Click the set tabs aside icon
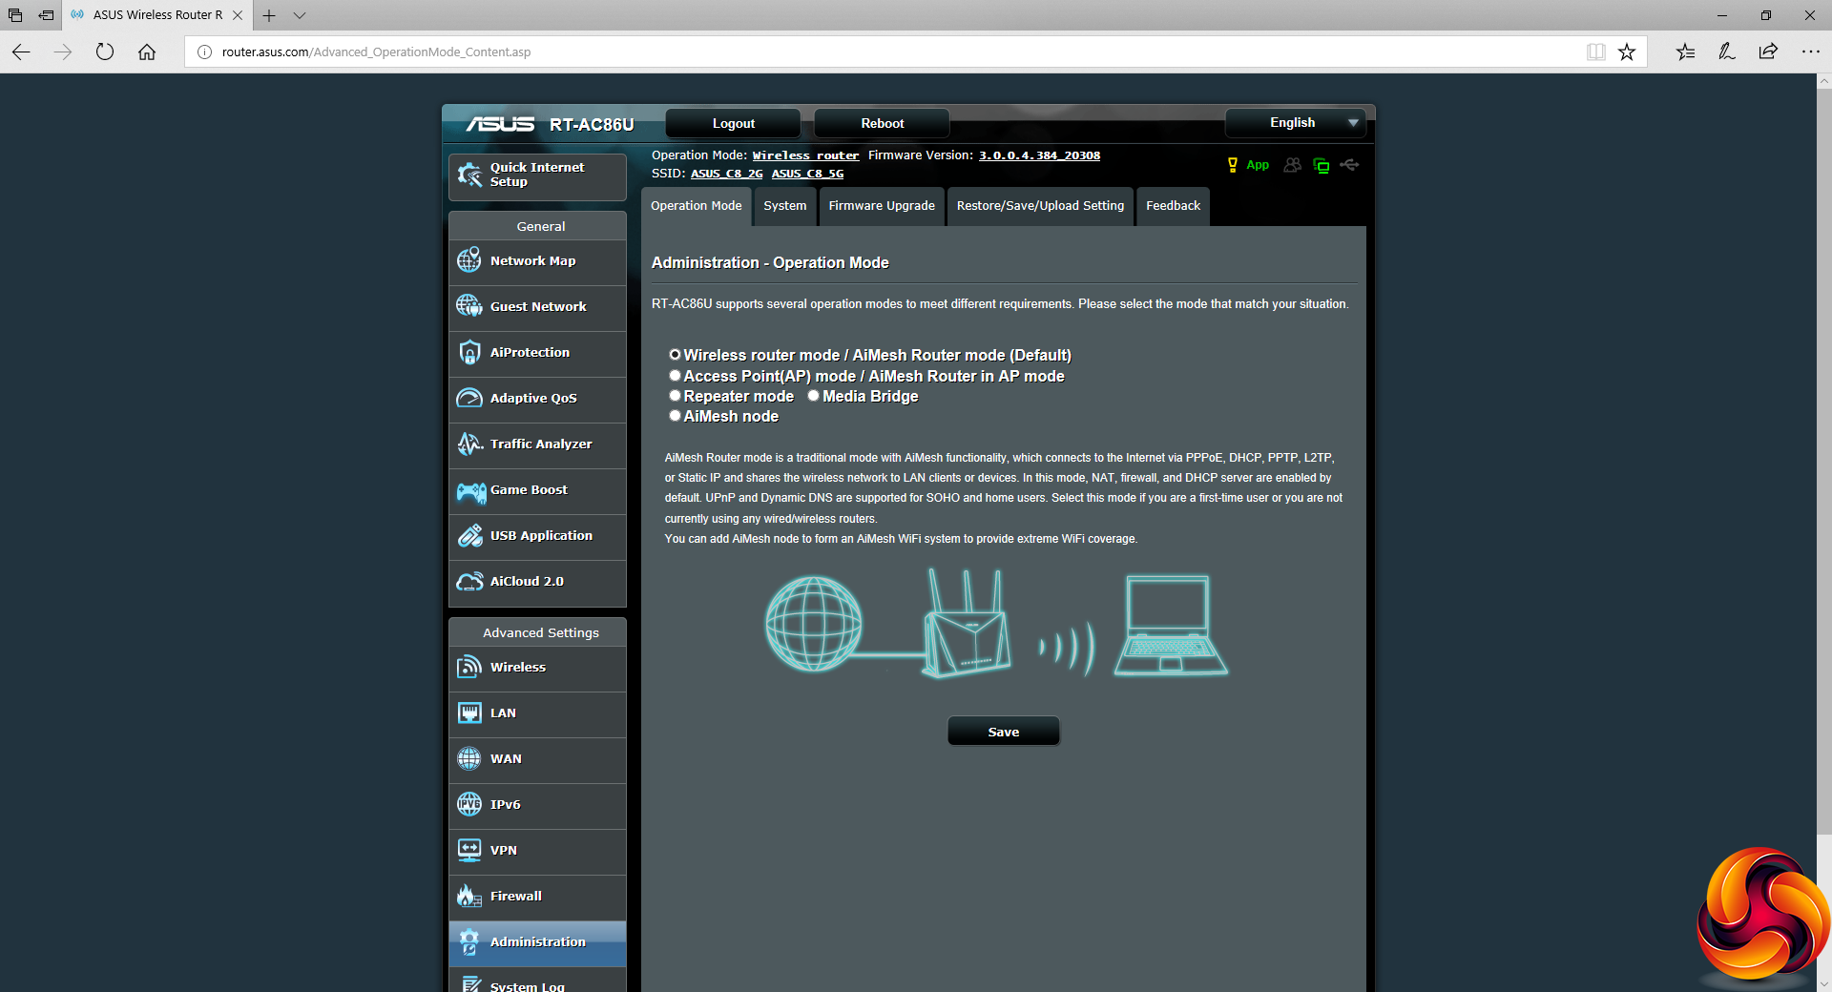 pyautogui.click(x=45, y=15)
